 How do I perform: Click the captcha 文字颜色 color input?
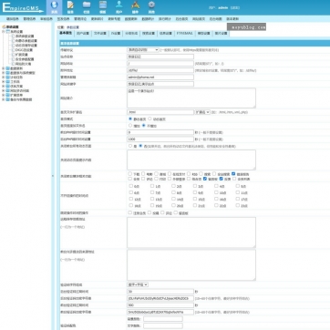point(163,325)
